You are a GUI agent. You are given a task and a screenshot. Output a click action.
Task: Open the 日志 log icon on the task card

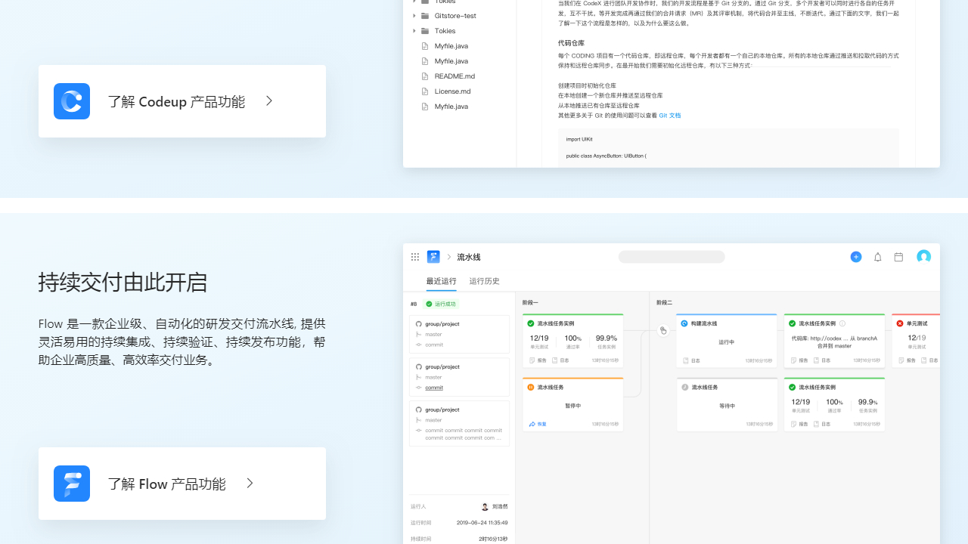(554, 360)
